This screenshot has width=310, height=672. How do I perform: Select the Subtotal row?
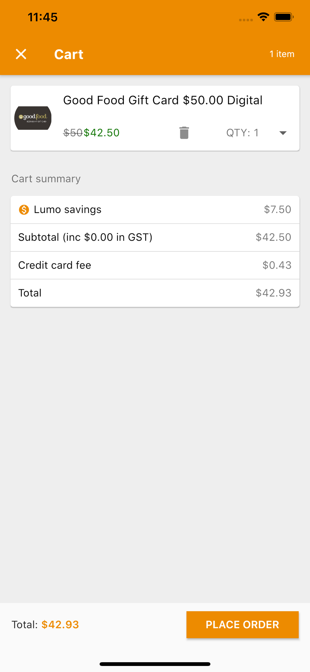(x=155, y=238)
